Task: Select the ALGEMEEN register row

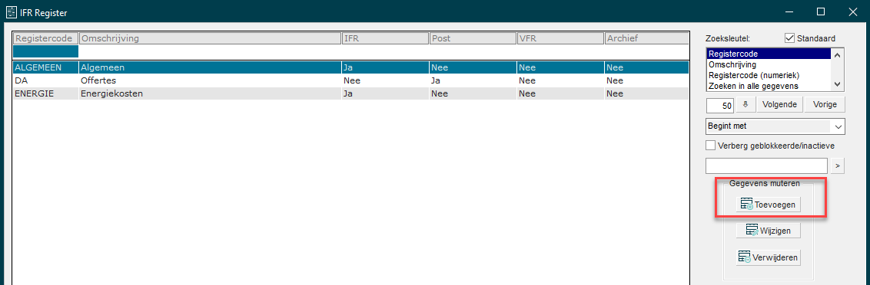Action: (350, 67)
